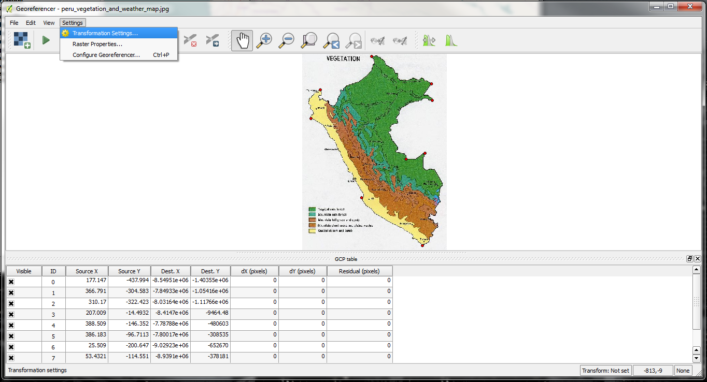
Task: Activate the Pan hand tool
Action: [242, 40]
